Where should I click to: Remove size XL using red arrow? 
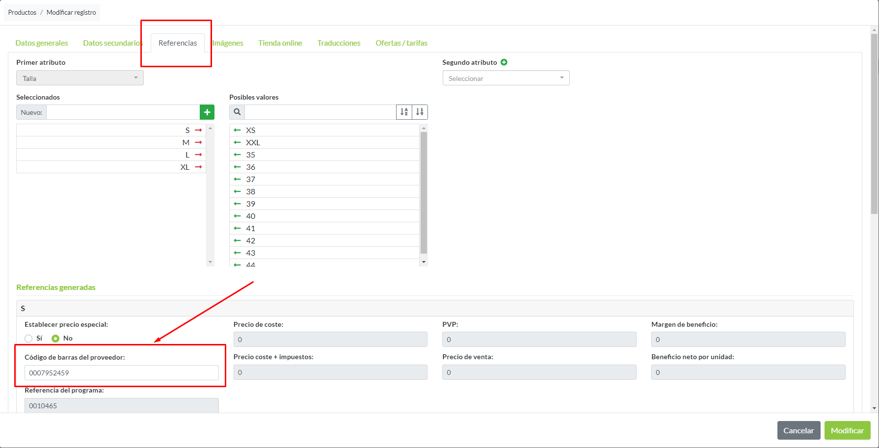tap(198, 167)
